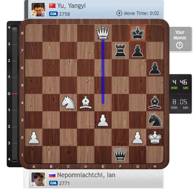Click the white bishop on d4
The image size is (193, 189).
[86, 103]
